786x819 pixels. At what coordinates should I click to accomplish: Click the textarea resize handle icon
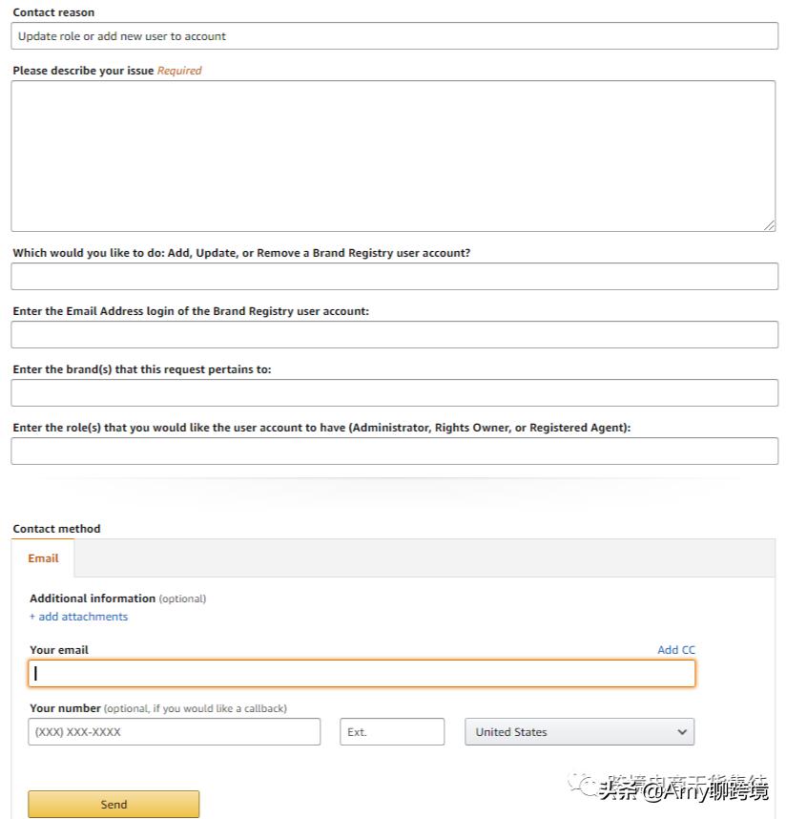tap(769, 223)
